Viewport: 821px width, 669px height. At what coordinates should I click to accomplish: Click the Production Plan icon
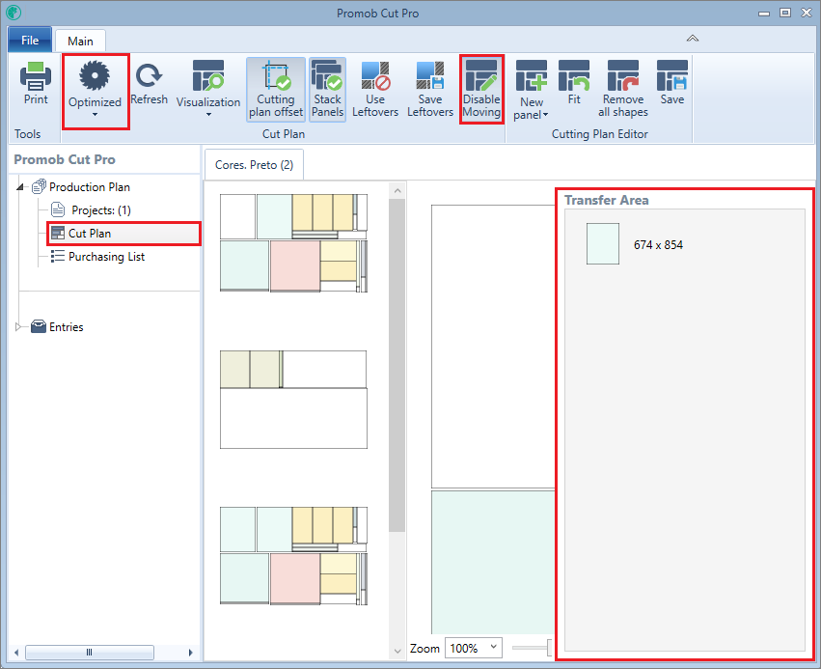[39, 186]
